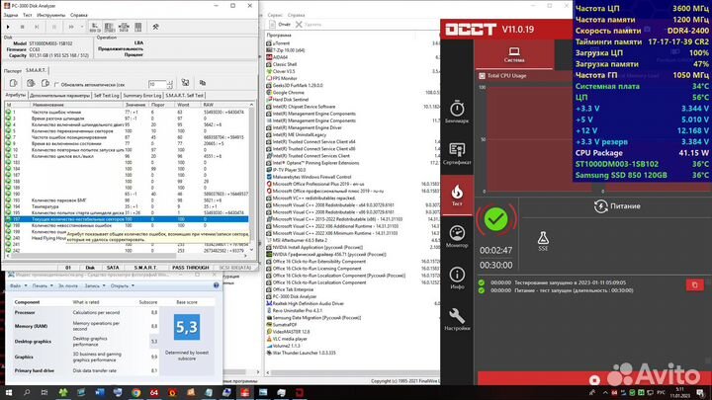Open Файл dropdown in the photo viewer
The width and height of the screenshot is (712, 400).
(18, 286)
